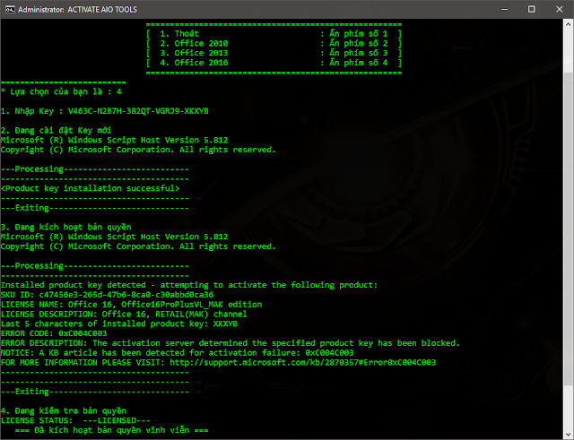
Task: Click 'Product key installation successful' message
Action: 90,188
